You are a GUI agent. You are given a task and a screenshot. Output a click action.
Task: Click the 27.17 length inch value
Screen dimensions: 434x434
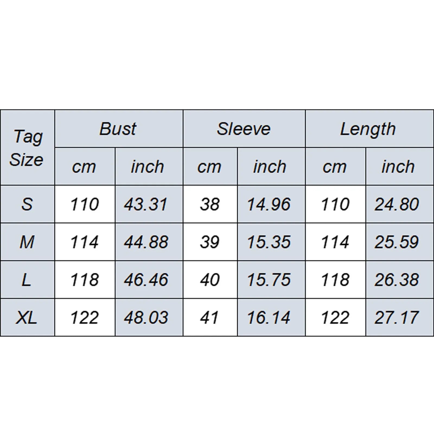[x=397, y=317]
